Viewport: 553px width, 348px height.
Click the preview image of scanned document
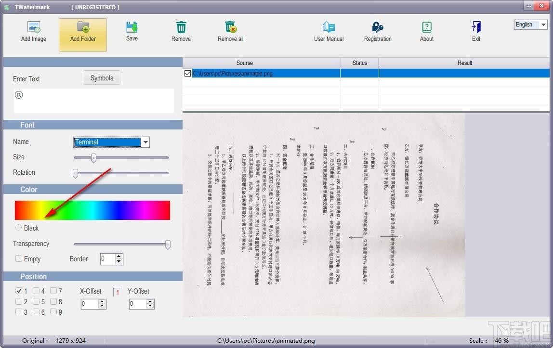(324, 215)
